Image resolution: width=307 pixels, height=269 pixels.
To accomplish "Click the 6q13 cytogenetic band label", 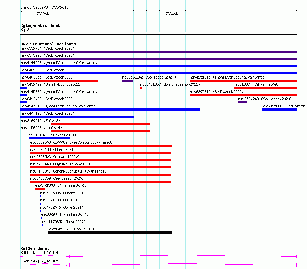I will (x=25, y=30).
